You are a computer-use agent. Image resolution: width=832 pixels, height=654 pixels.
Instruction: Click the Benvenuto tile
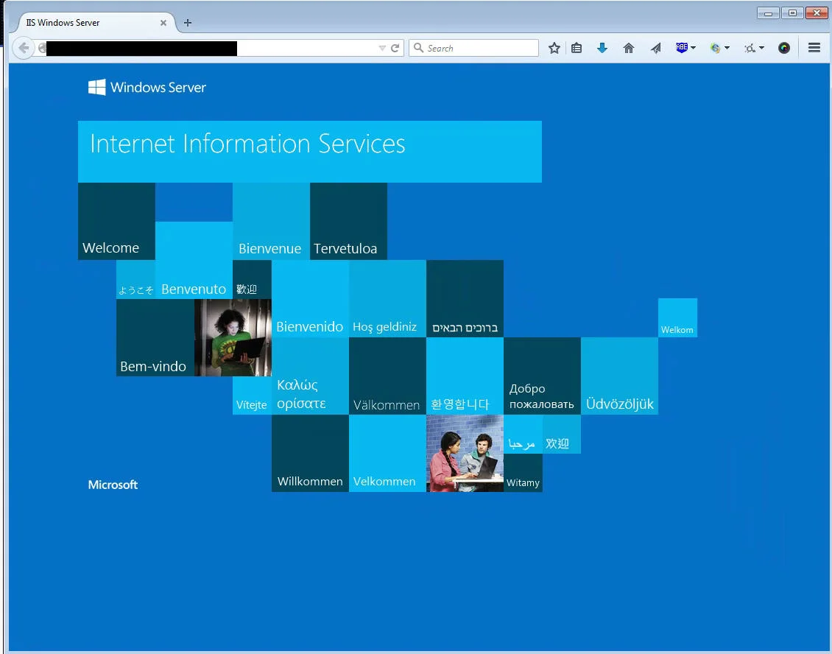coord(194,260)
